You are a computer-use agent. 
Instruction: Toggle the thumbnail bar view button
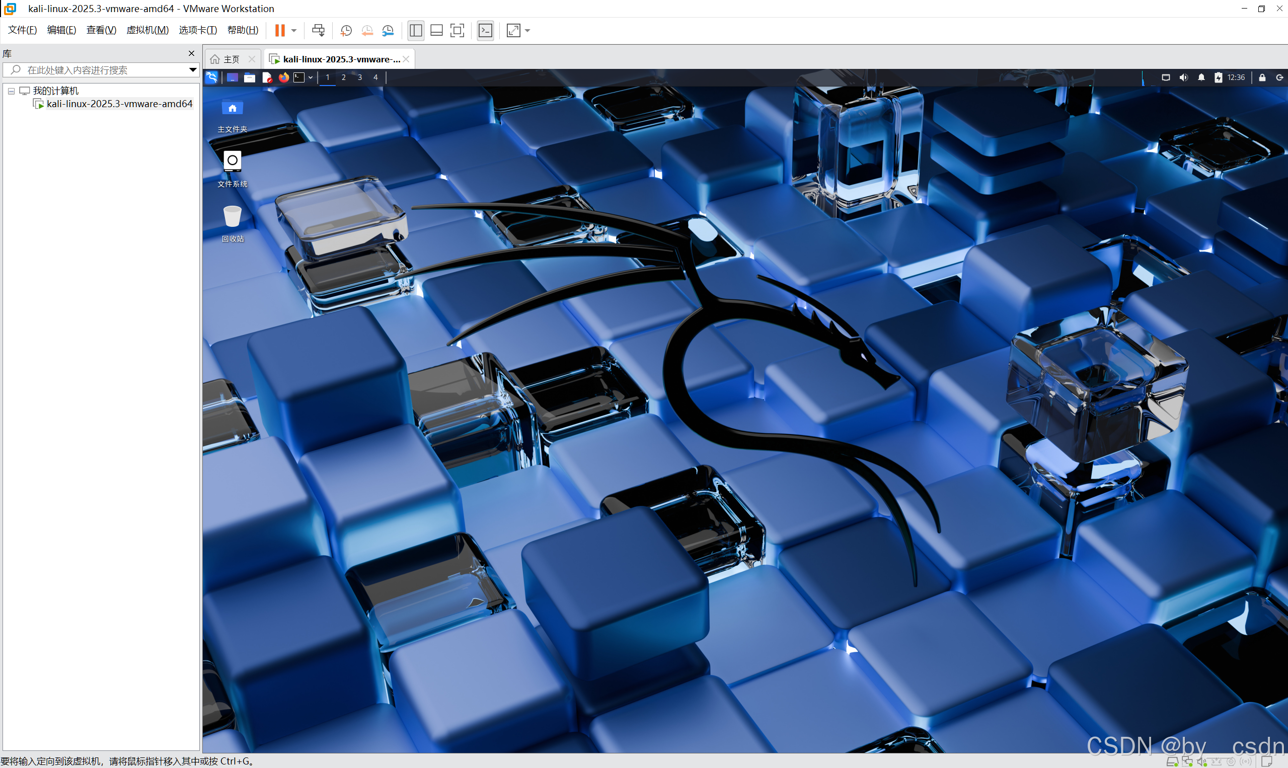tap(436, 31)
